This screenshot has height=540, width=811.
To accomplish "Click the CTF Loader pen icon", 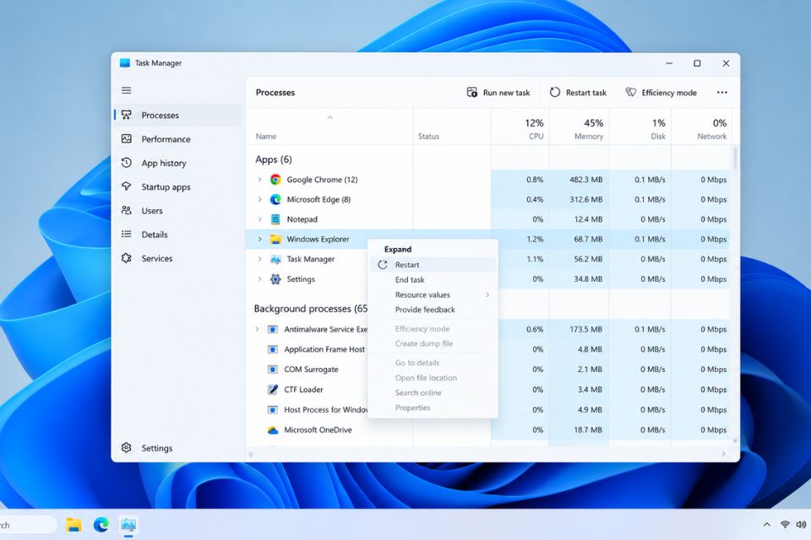I will [x=273, y=389].
